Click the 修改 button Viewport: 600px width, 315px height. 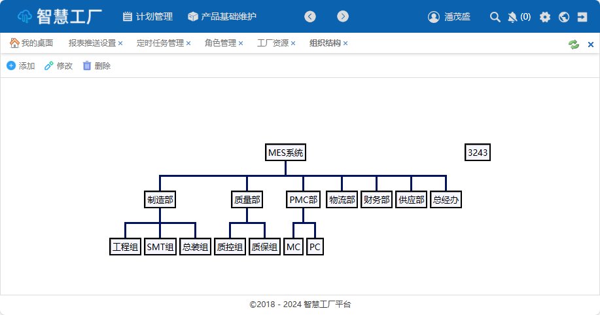click(x=58, y=66)
